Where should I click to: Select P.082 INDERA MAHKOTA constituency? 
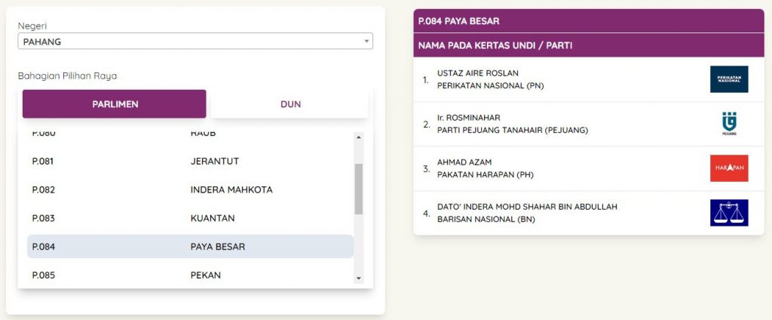(190, 190)
